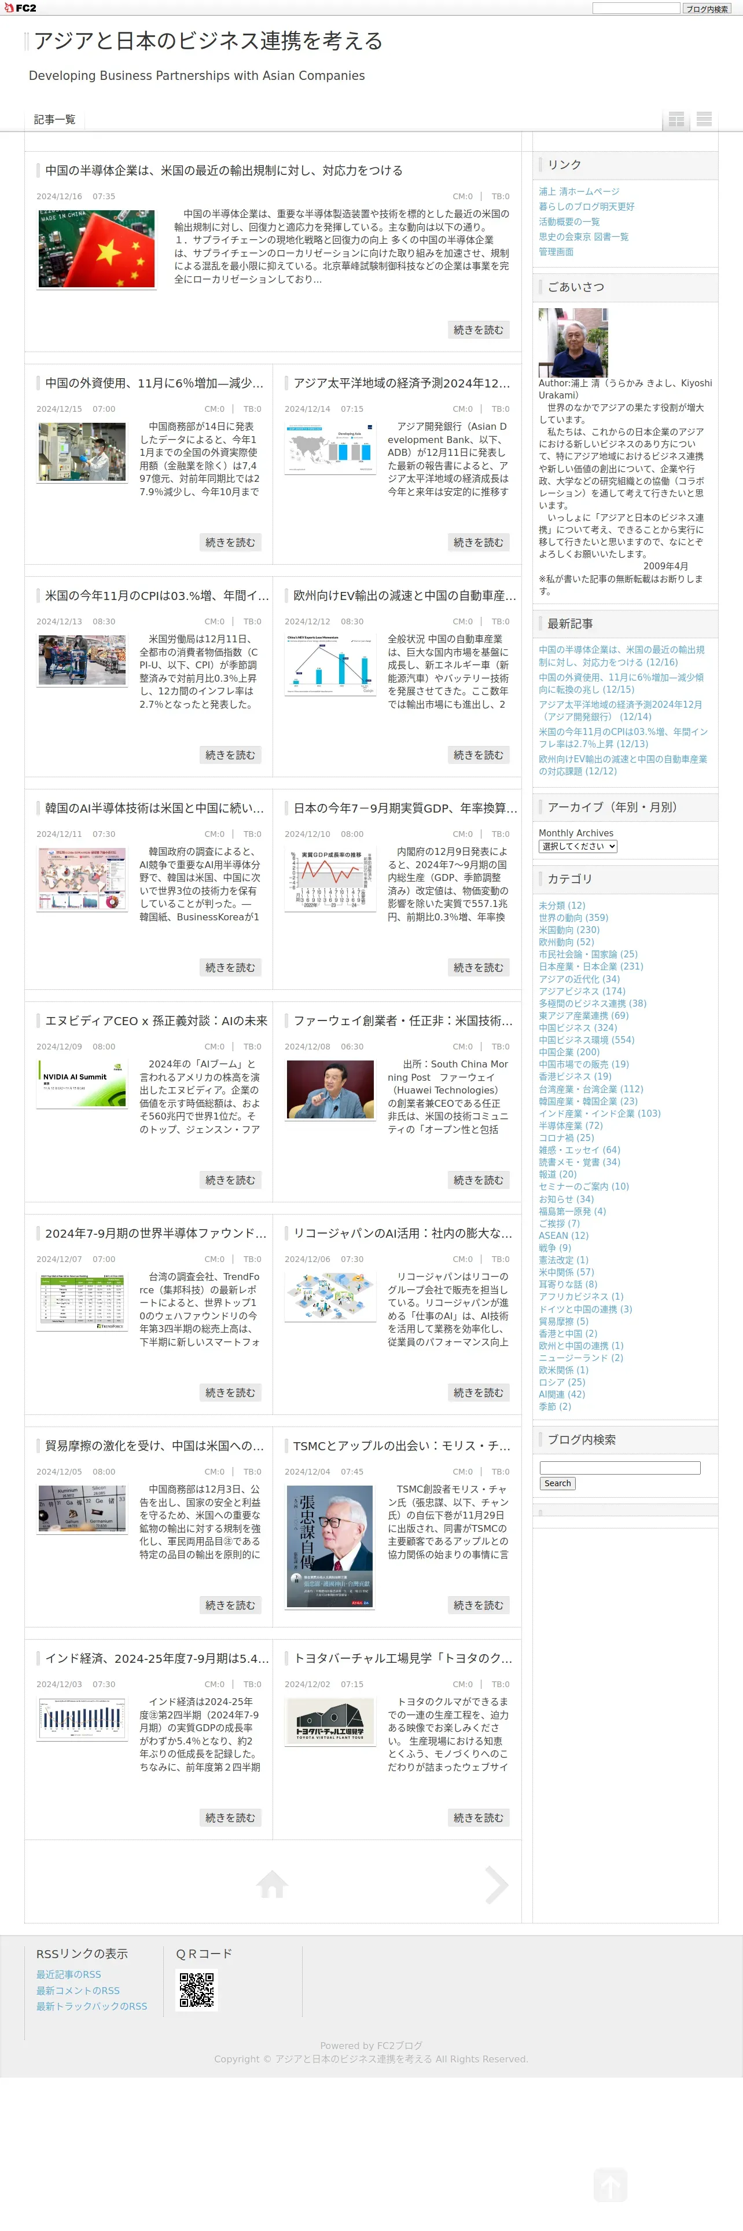743x2231 pixels.
Task: Open India GDP bar chart thumbnail
Action: [82, 1719]
